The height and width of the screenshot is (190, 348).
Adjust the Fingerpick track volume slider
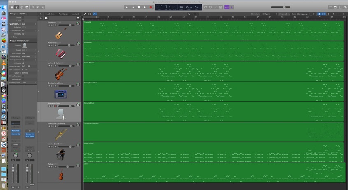click(x=66, y=25)
